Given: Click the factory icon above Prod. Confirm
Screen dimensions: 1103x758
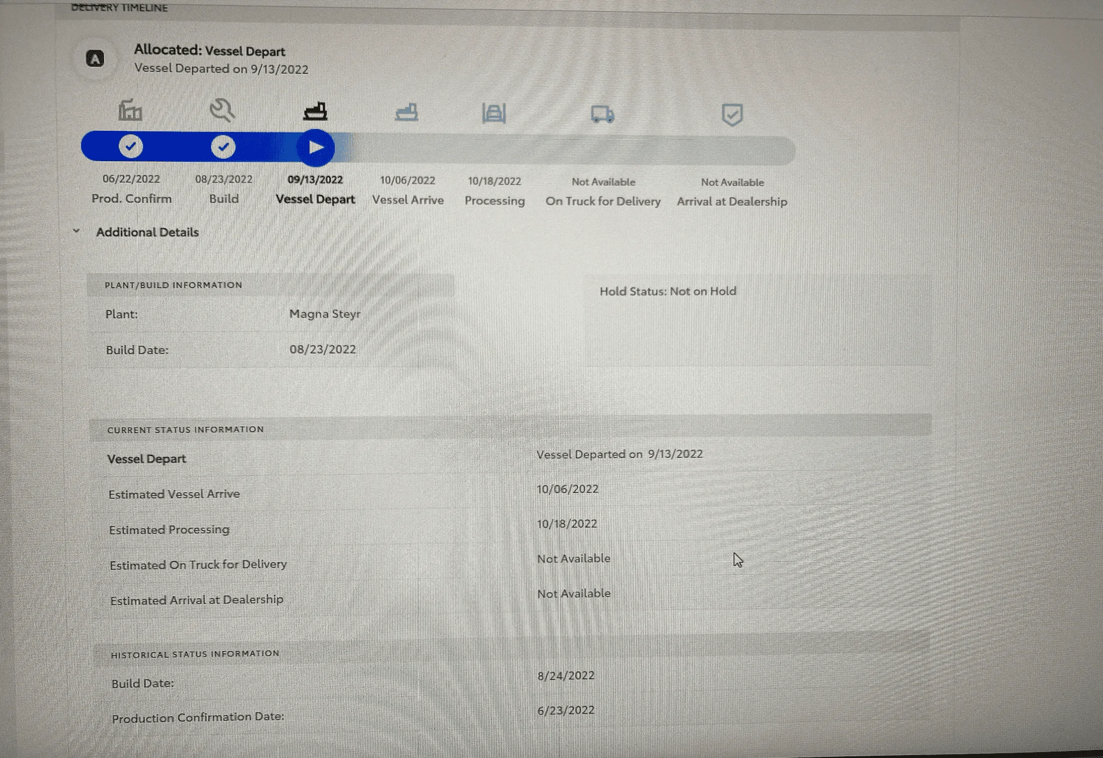Looking at the screenshot, I should 130,110.
